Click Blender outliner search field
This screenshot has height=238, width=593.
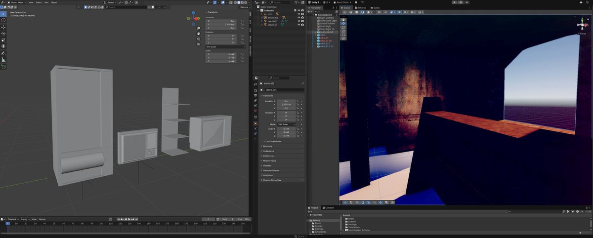[279, 2]
